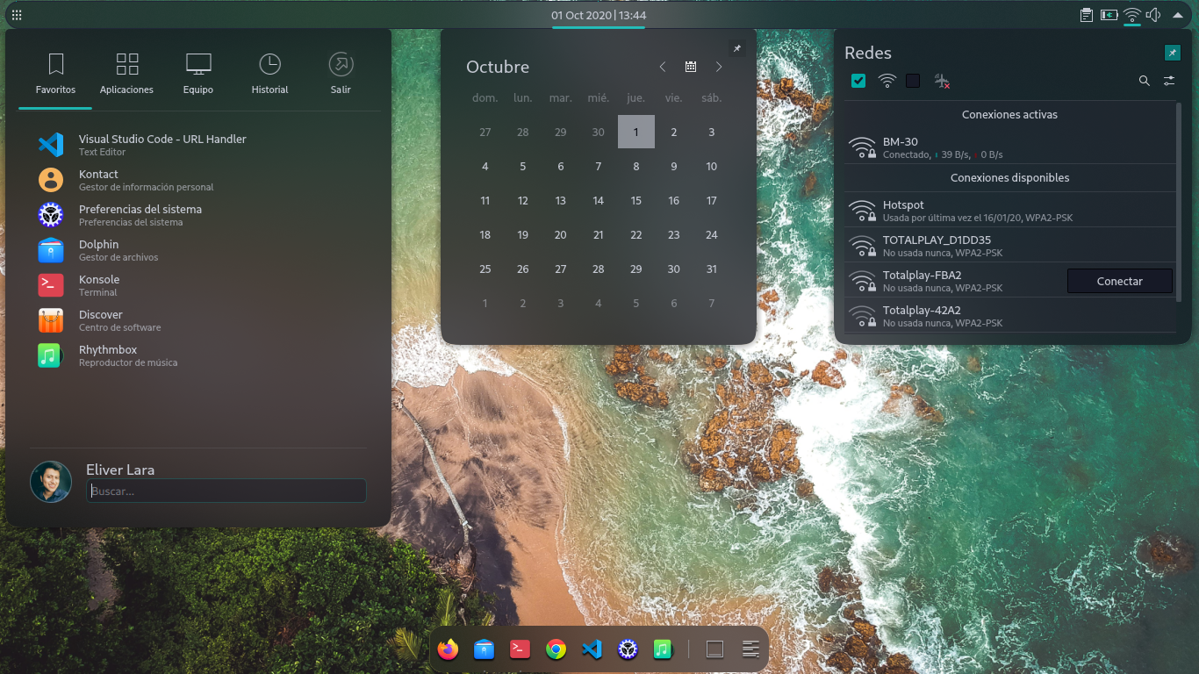Select the TOTALPLAY_D1DD35 network entry
The image size is (1199, 674).
point(1009,245)
